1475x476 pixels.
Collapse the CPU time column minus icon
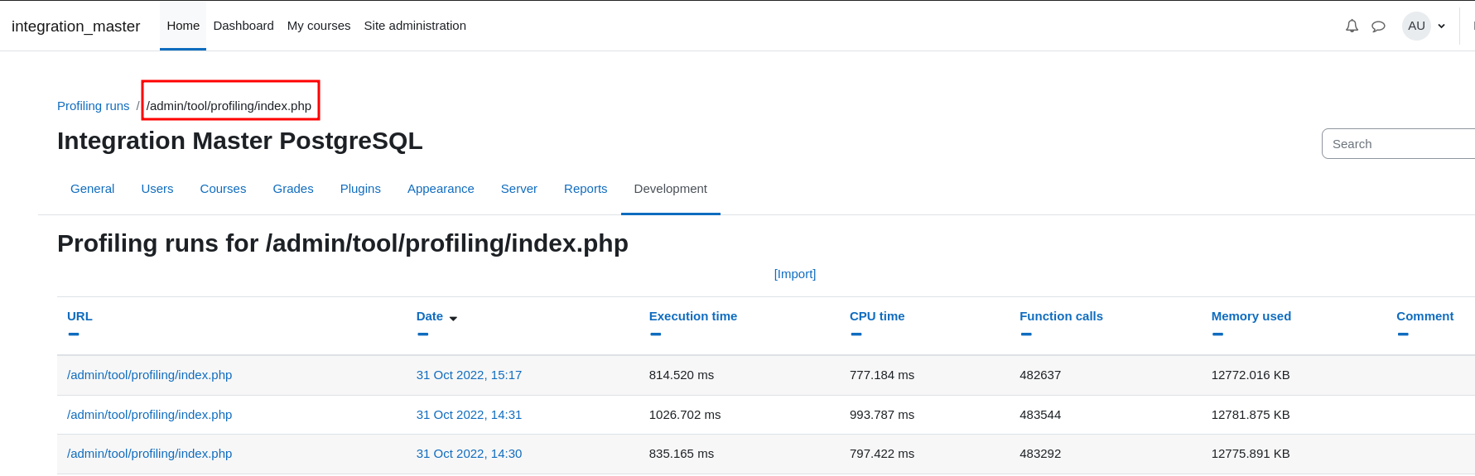click(856, 334)
